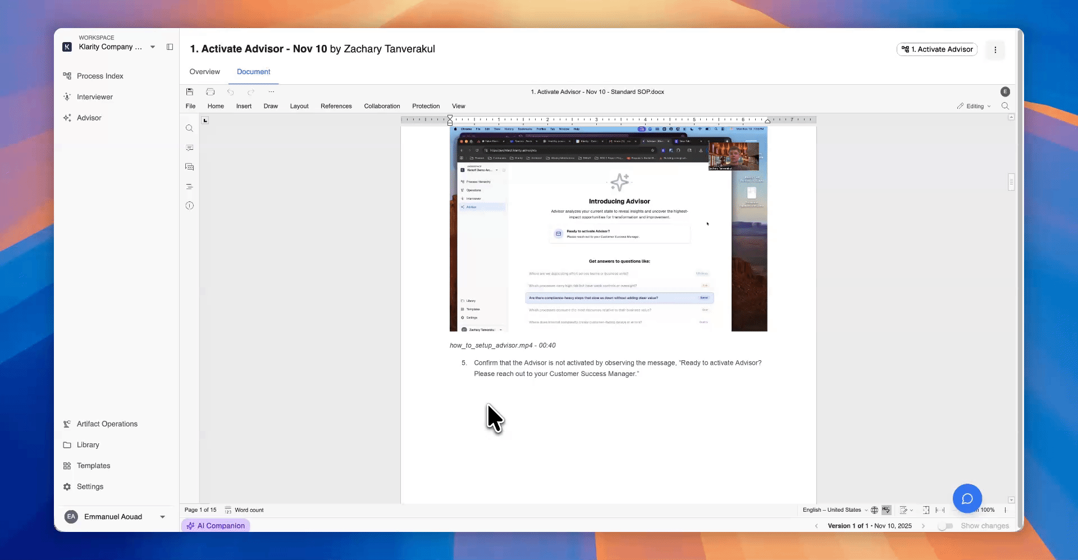The width and height of the screenshot is (1078, 560).
Task: Click the Print document icon
Action: [210, 91]
